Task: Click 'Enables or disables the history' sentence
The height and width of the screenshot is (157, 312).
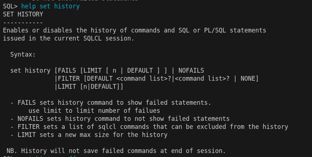Action: [134, 30]
